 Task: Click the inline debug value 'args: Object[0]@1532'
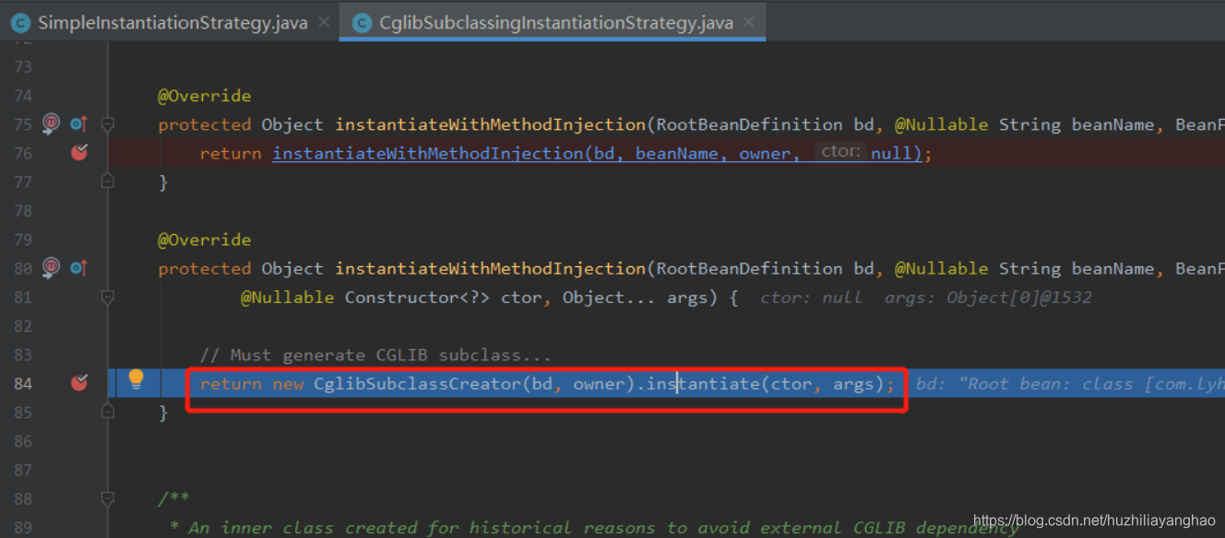[x=988, y=297]
